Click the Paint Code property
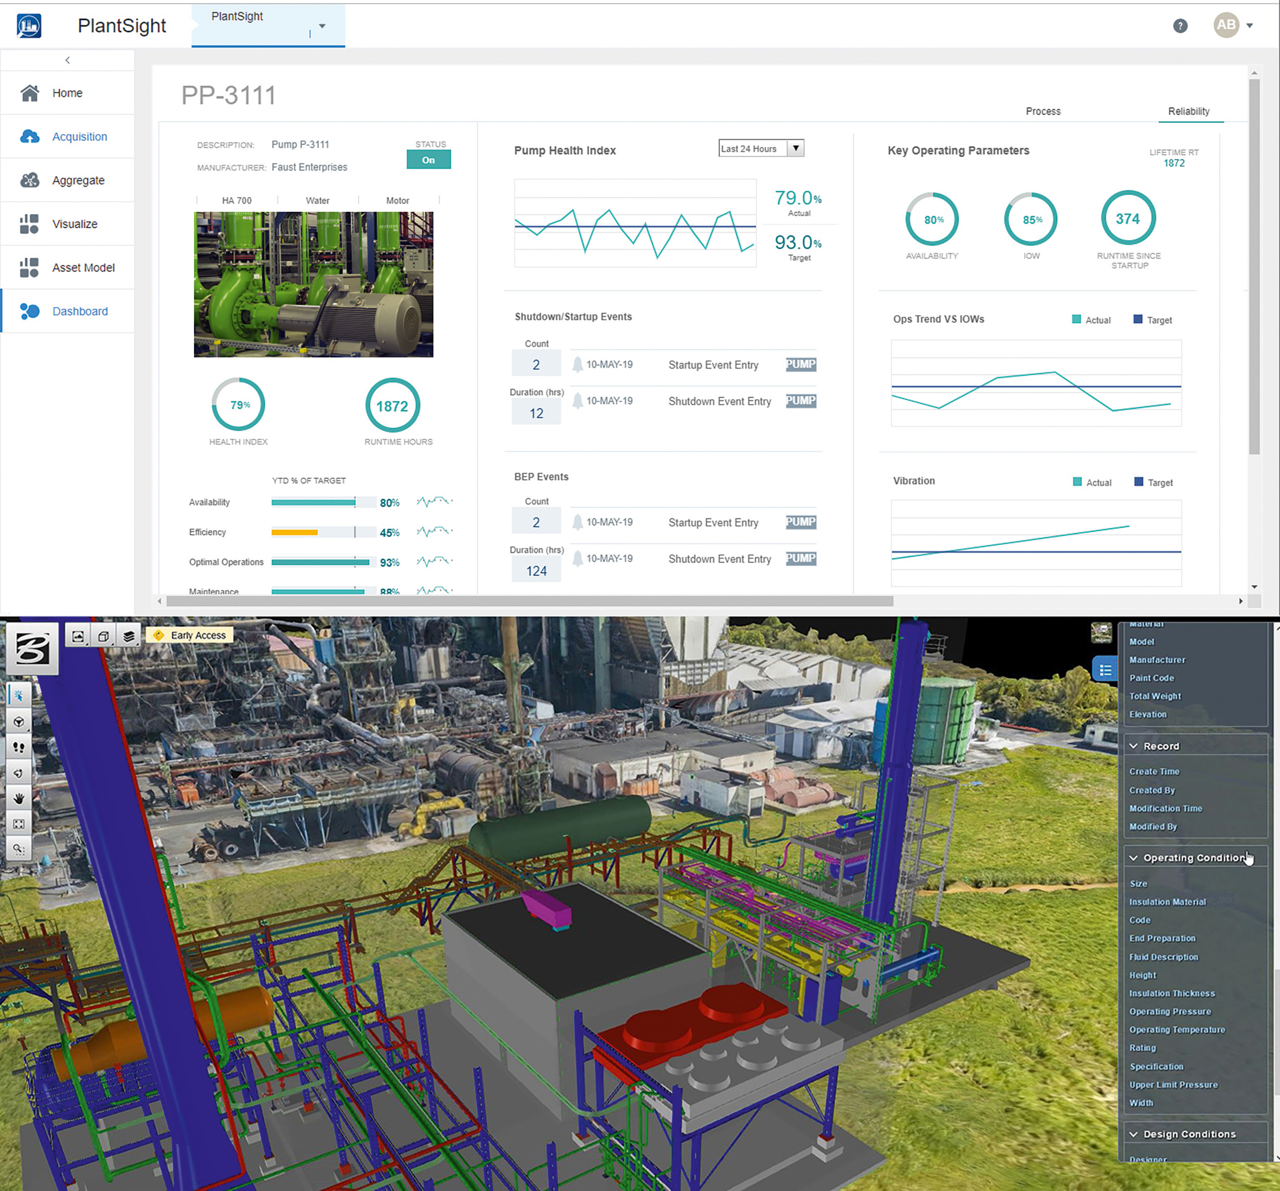 [1151, 678]
